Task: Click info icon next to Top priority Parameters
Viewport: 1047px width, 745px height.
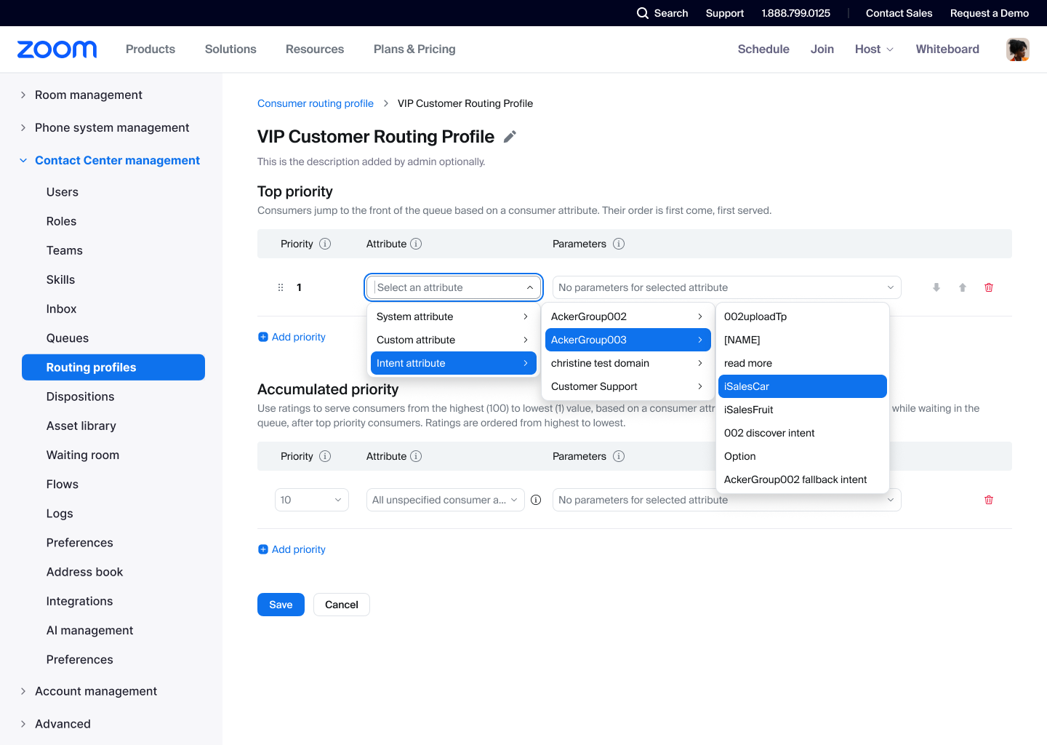Action: pyautogui.click(x=619, y=244)
